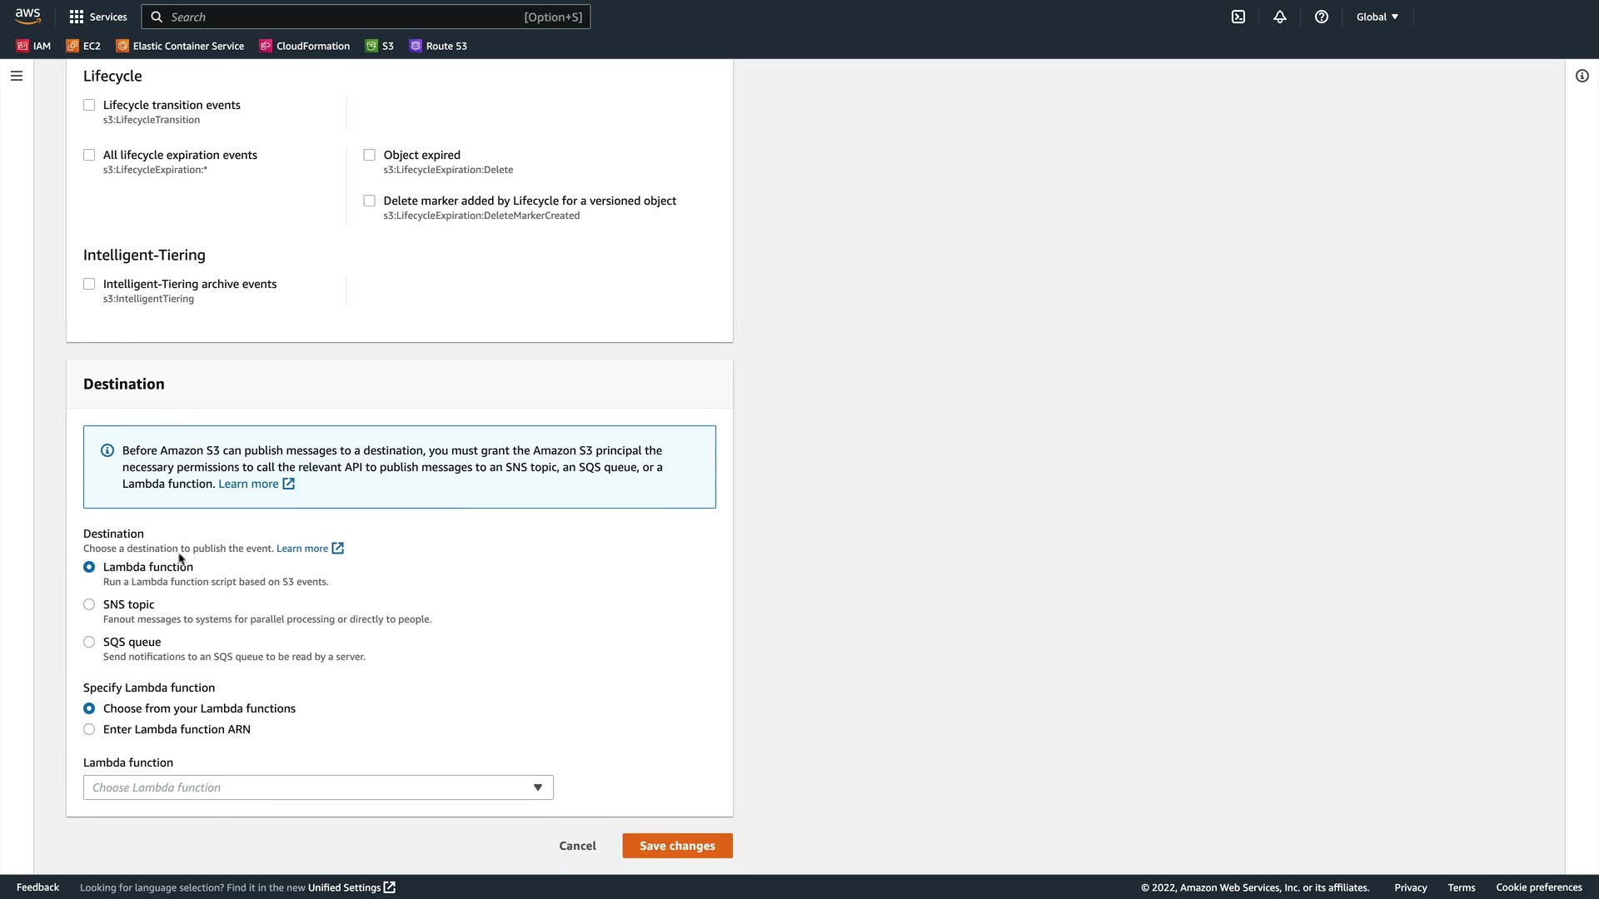1599x899 pixels.
Task: Open the notifications bell
Action: click(x=1280, y=17)
